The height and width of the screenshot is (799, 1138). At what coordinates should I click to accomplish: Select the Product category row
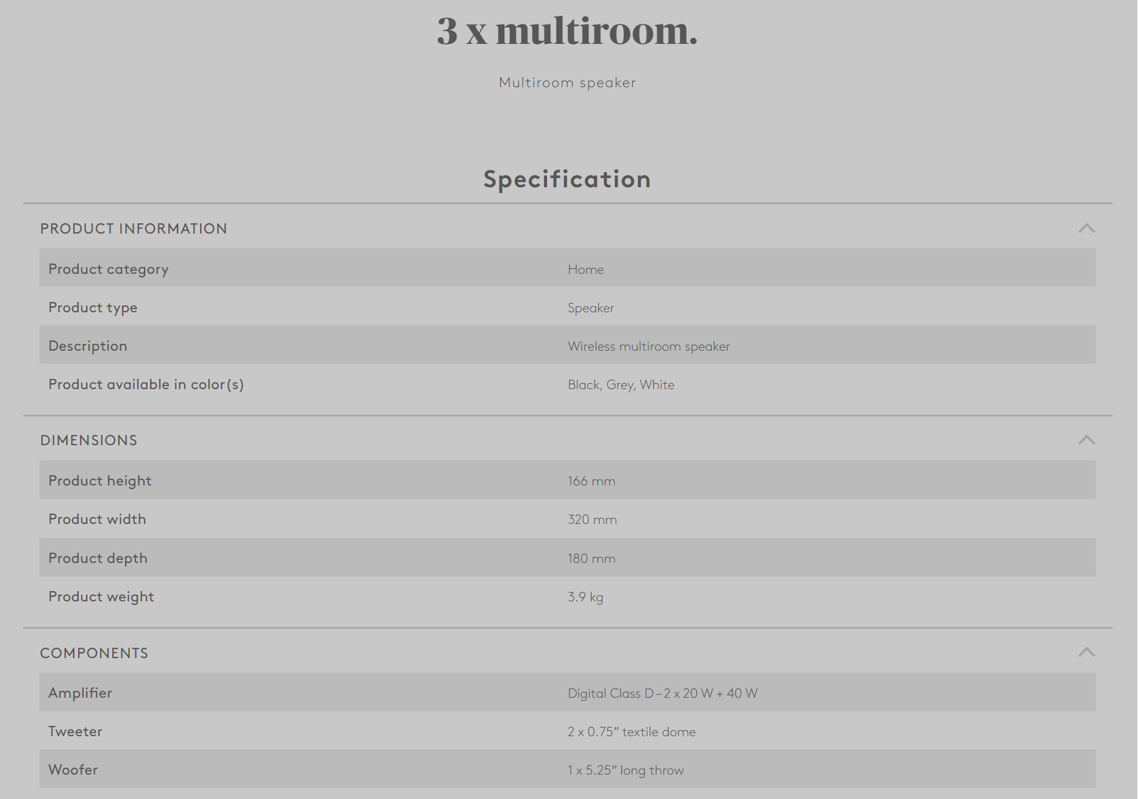pos(567,268)
